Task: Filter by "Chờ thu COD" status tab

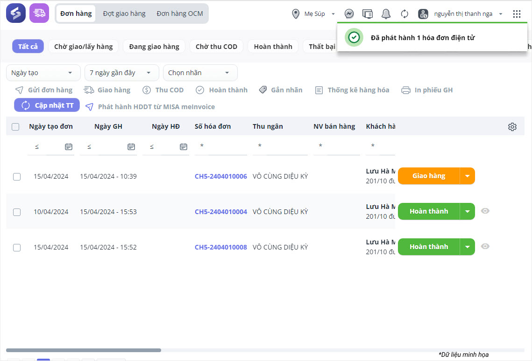Action: coord(216,47)
